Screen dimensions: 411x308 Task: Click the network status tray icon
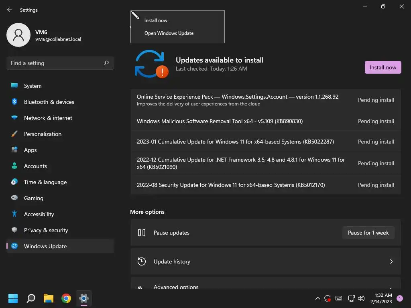click(x=351, y=298)
